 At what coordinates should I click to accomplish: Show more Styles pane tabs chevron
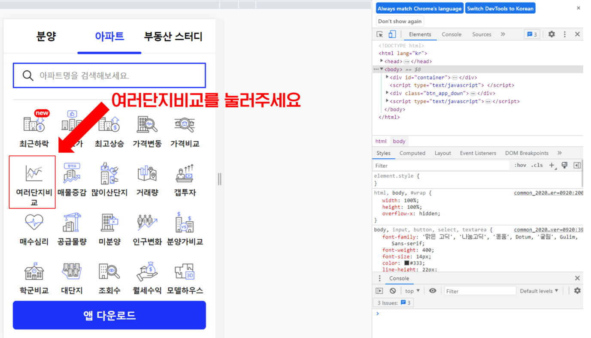(559, 153)
